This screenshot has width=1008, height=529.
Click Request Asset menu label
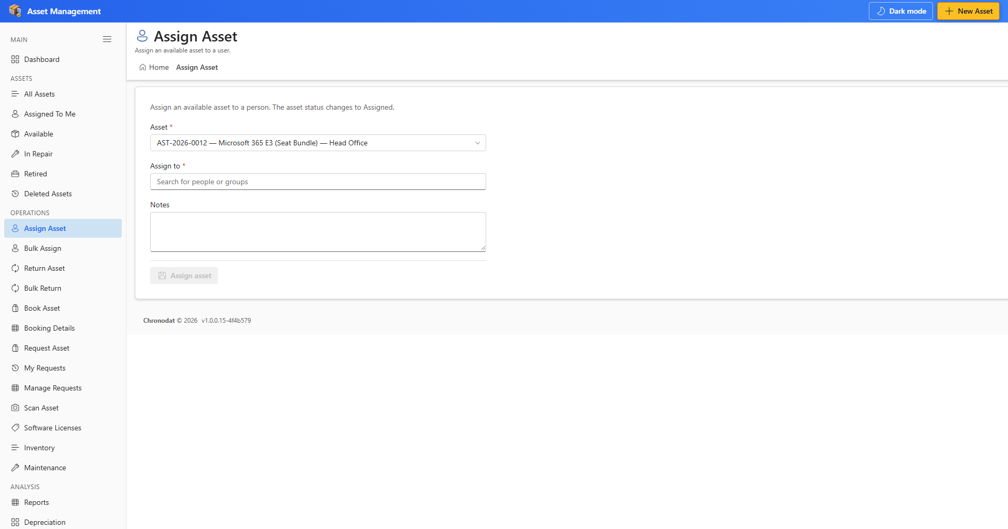[47, 348]
